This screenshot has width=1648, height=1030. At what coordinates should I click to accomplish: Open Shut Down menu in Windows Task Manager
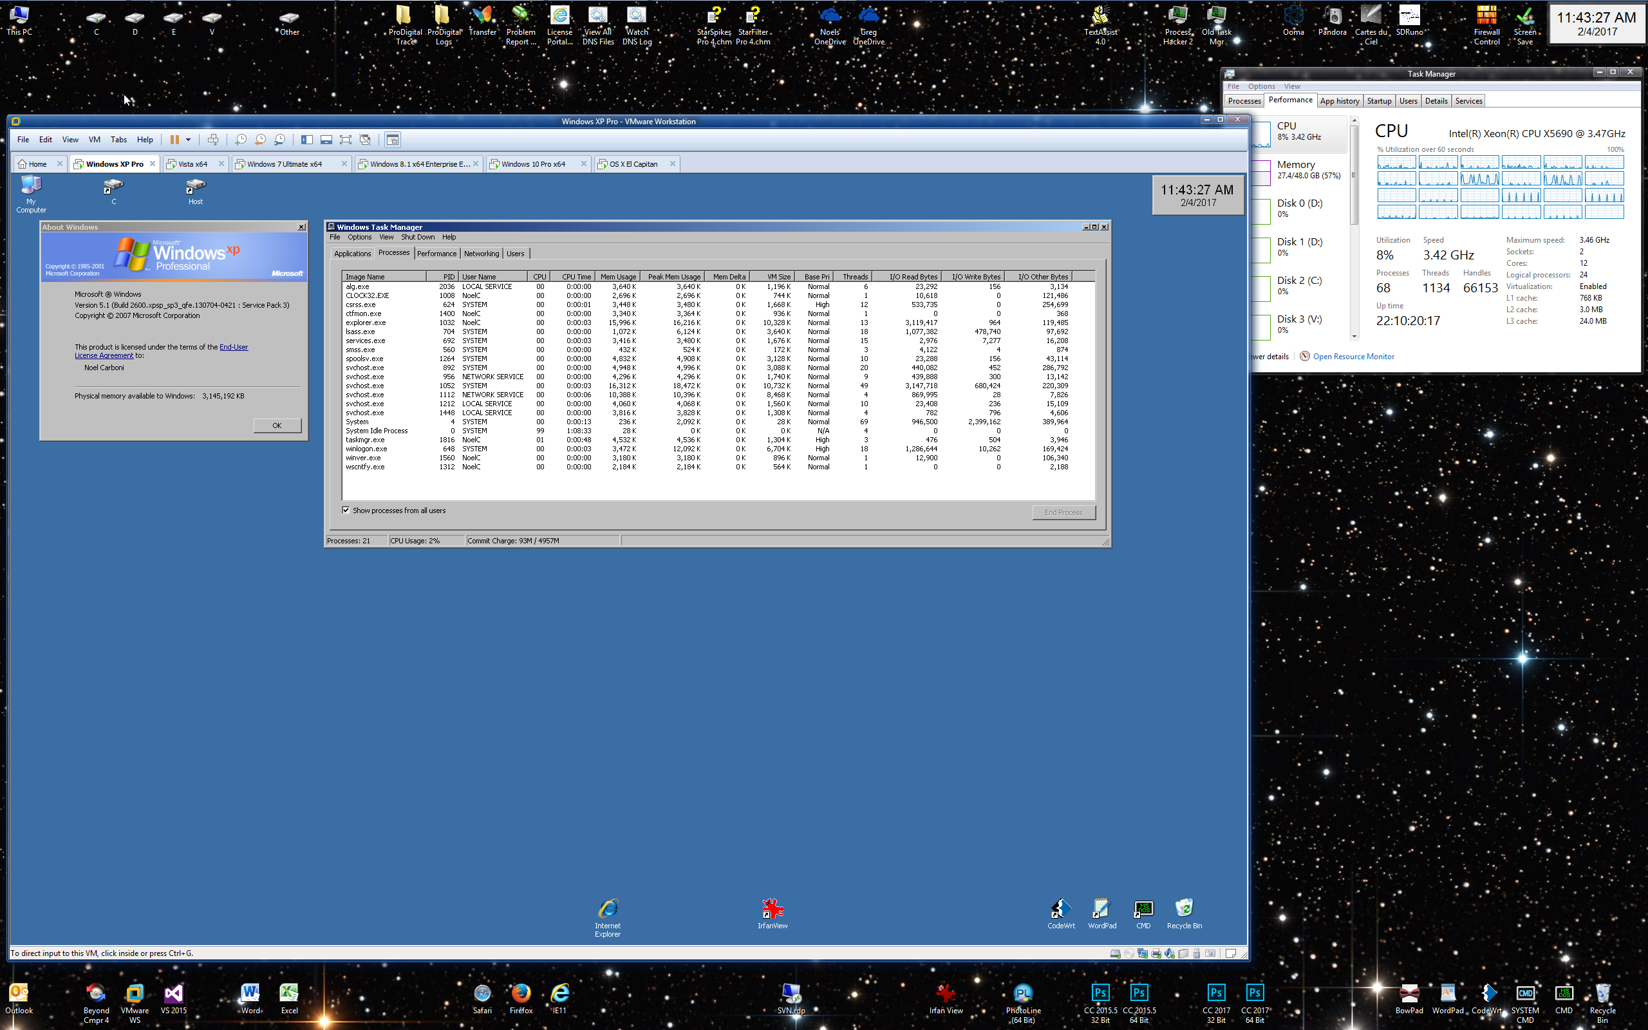click(x=417, y=237)
